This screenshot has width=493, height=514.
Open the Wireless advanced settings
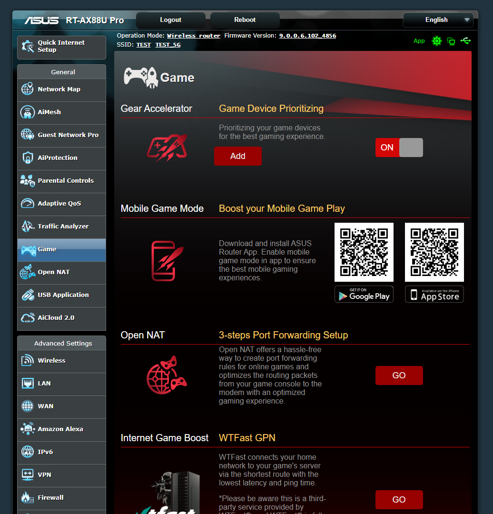point(62,361)
